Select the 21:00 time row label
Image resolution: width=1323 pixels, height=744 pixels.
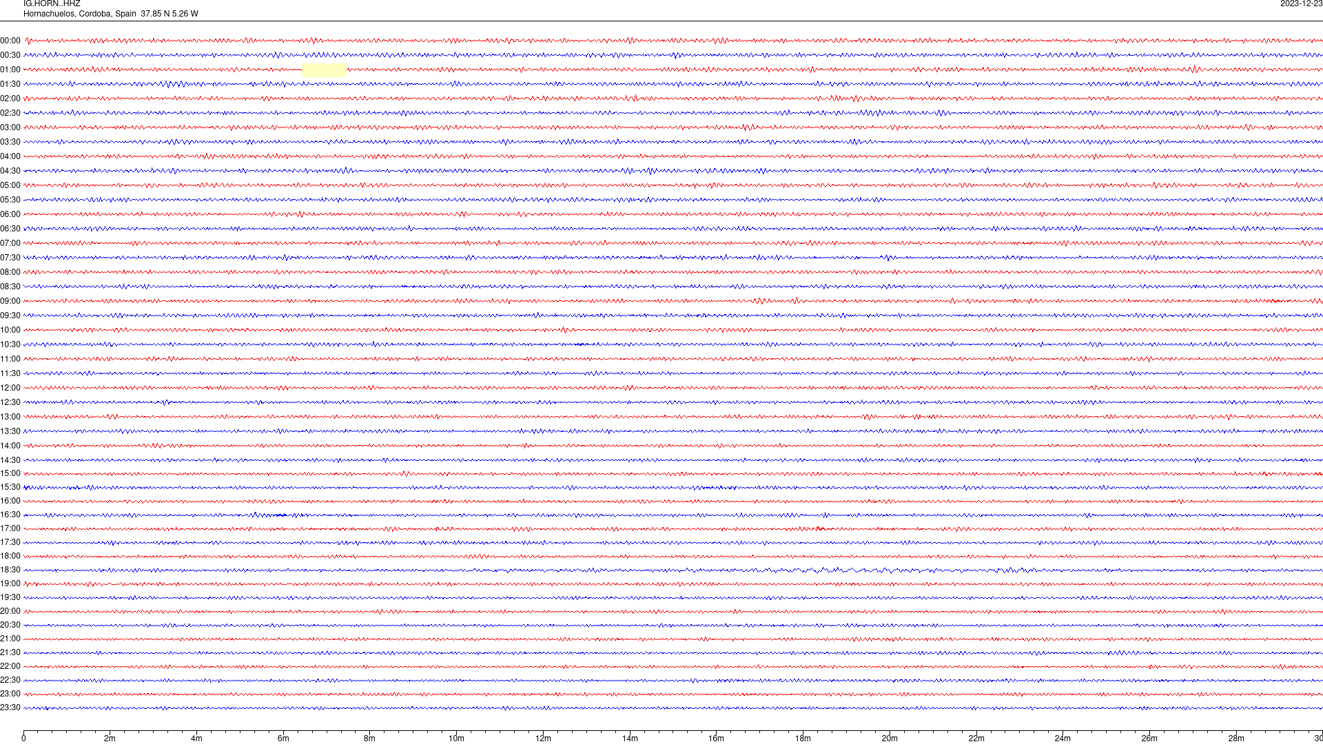(x=10, y=639)
